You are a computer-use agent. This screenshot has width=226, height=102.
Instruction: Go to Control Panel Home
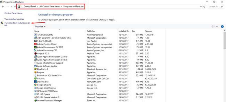pos(14,13)
